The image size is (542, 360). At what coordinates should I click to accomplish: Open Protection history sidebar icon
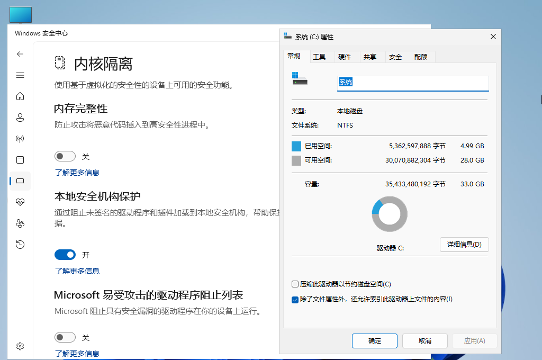(20, 245)
